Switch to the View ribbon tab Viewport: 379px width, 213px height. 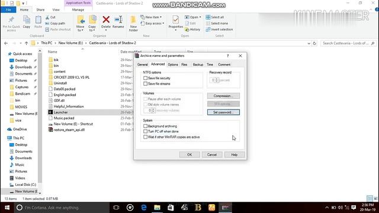point(56,9)
